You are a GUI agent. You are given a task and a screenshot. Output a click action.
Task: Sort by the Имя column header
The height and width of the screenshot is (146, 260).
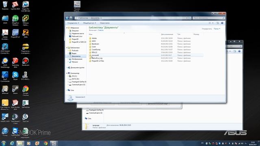pyautogui.click(x=91, y=34)
